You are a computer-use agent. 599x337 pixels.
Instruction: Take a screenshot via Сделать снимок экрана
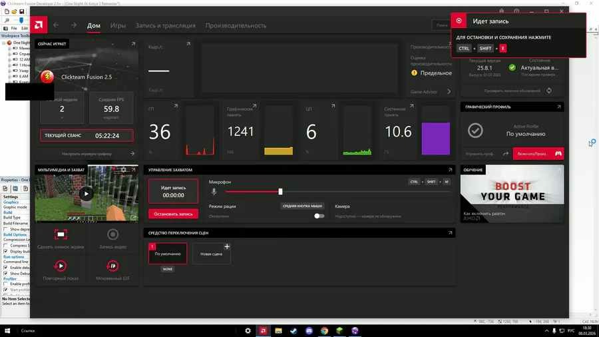pyautogui.click(x=61, y=234)
